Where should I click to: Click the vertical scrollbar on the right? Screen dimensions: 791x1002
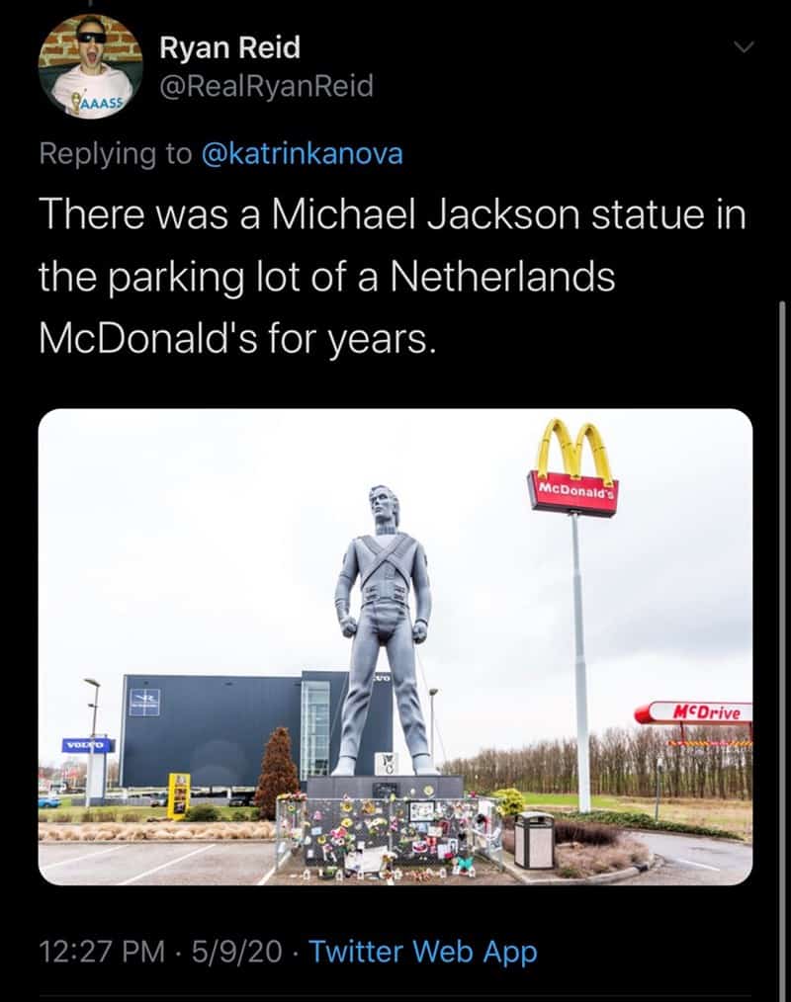(781, 645)
